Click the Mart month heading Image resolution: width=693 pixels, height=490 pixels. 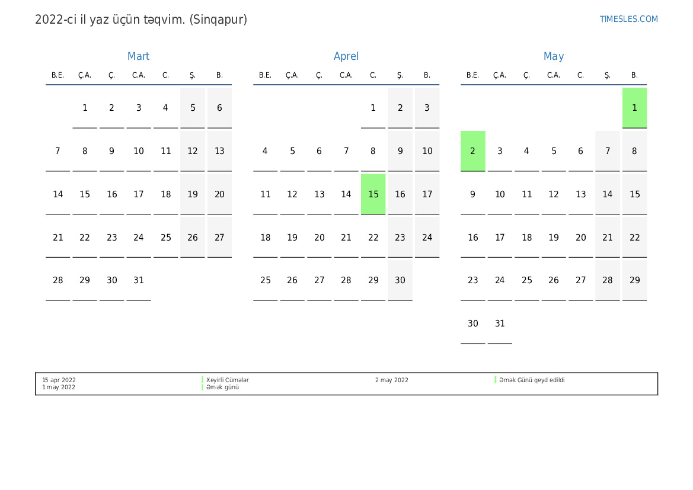point(138,56)
